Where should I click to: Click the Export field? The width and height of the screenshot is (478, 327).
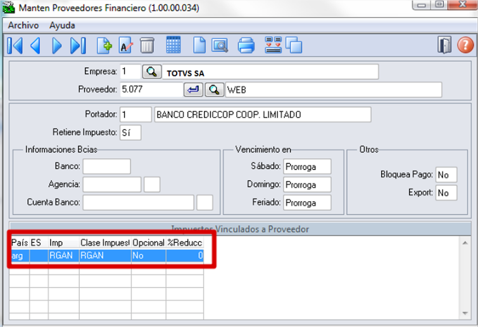click(x=446, y=192)
